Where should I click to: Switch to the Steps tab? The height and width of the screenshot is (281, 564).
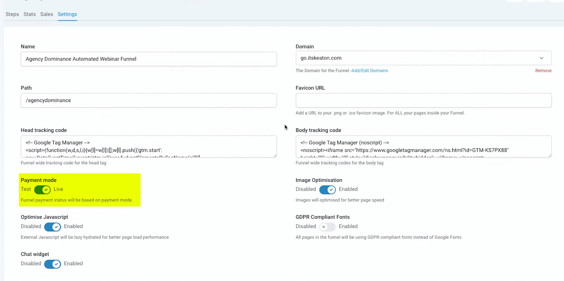coord(12,14)
